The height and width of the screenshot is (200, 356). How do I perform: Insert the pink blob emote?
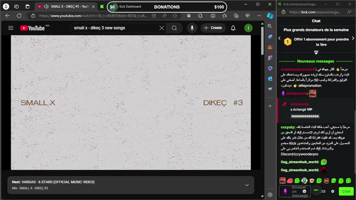pos(290,181)
